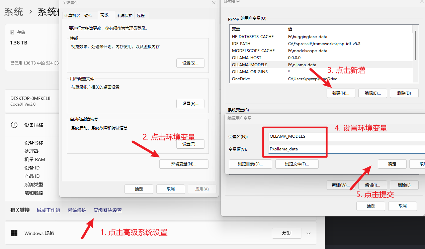Click 确定 at bottom of 环境变量 window
The image size is (425, 249).
(x=371, y=206)
